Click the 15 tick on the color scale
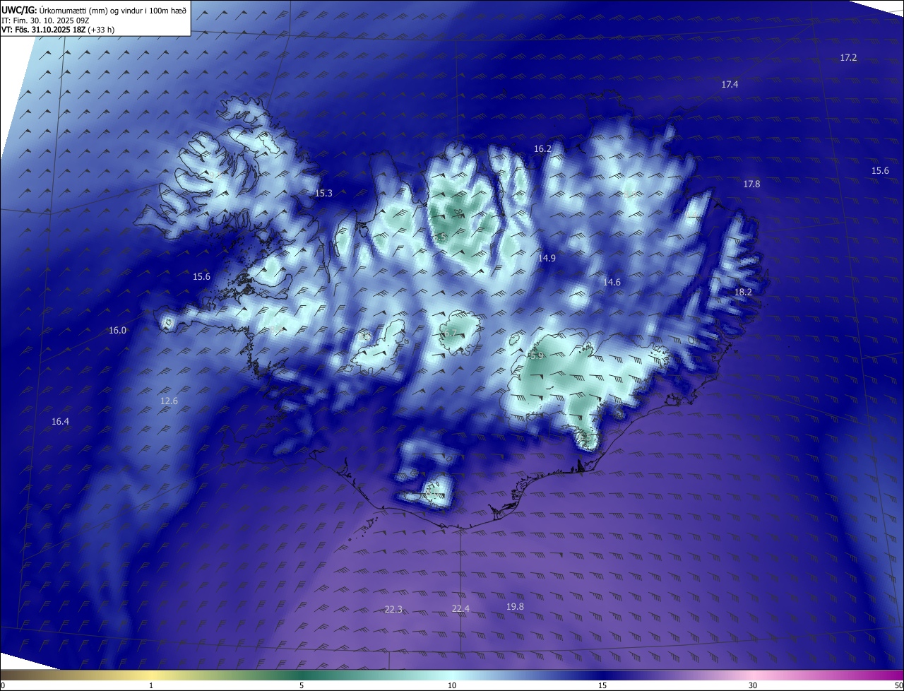The height and width of the screenshot is (691, 904). 602,686
